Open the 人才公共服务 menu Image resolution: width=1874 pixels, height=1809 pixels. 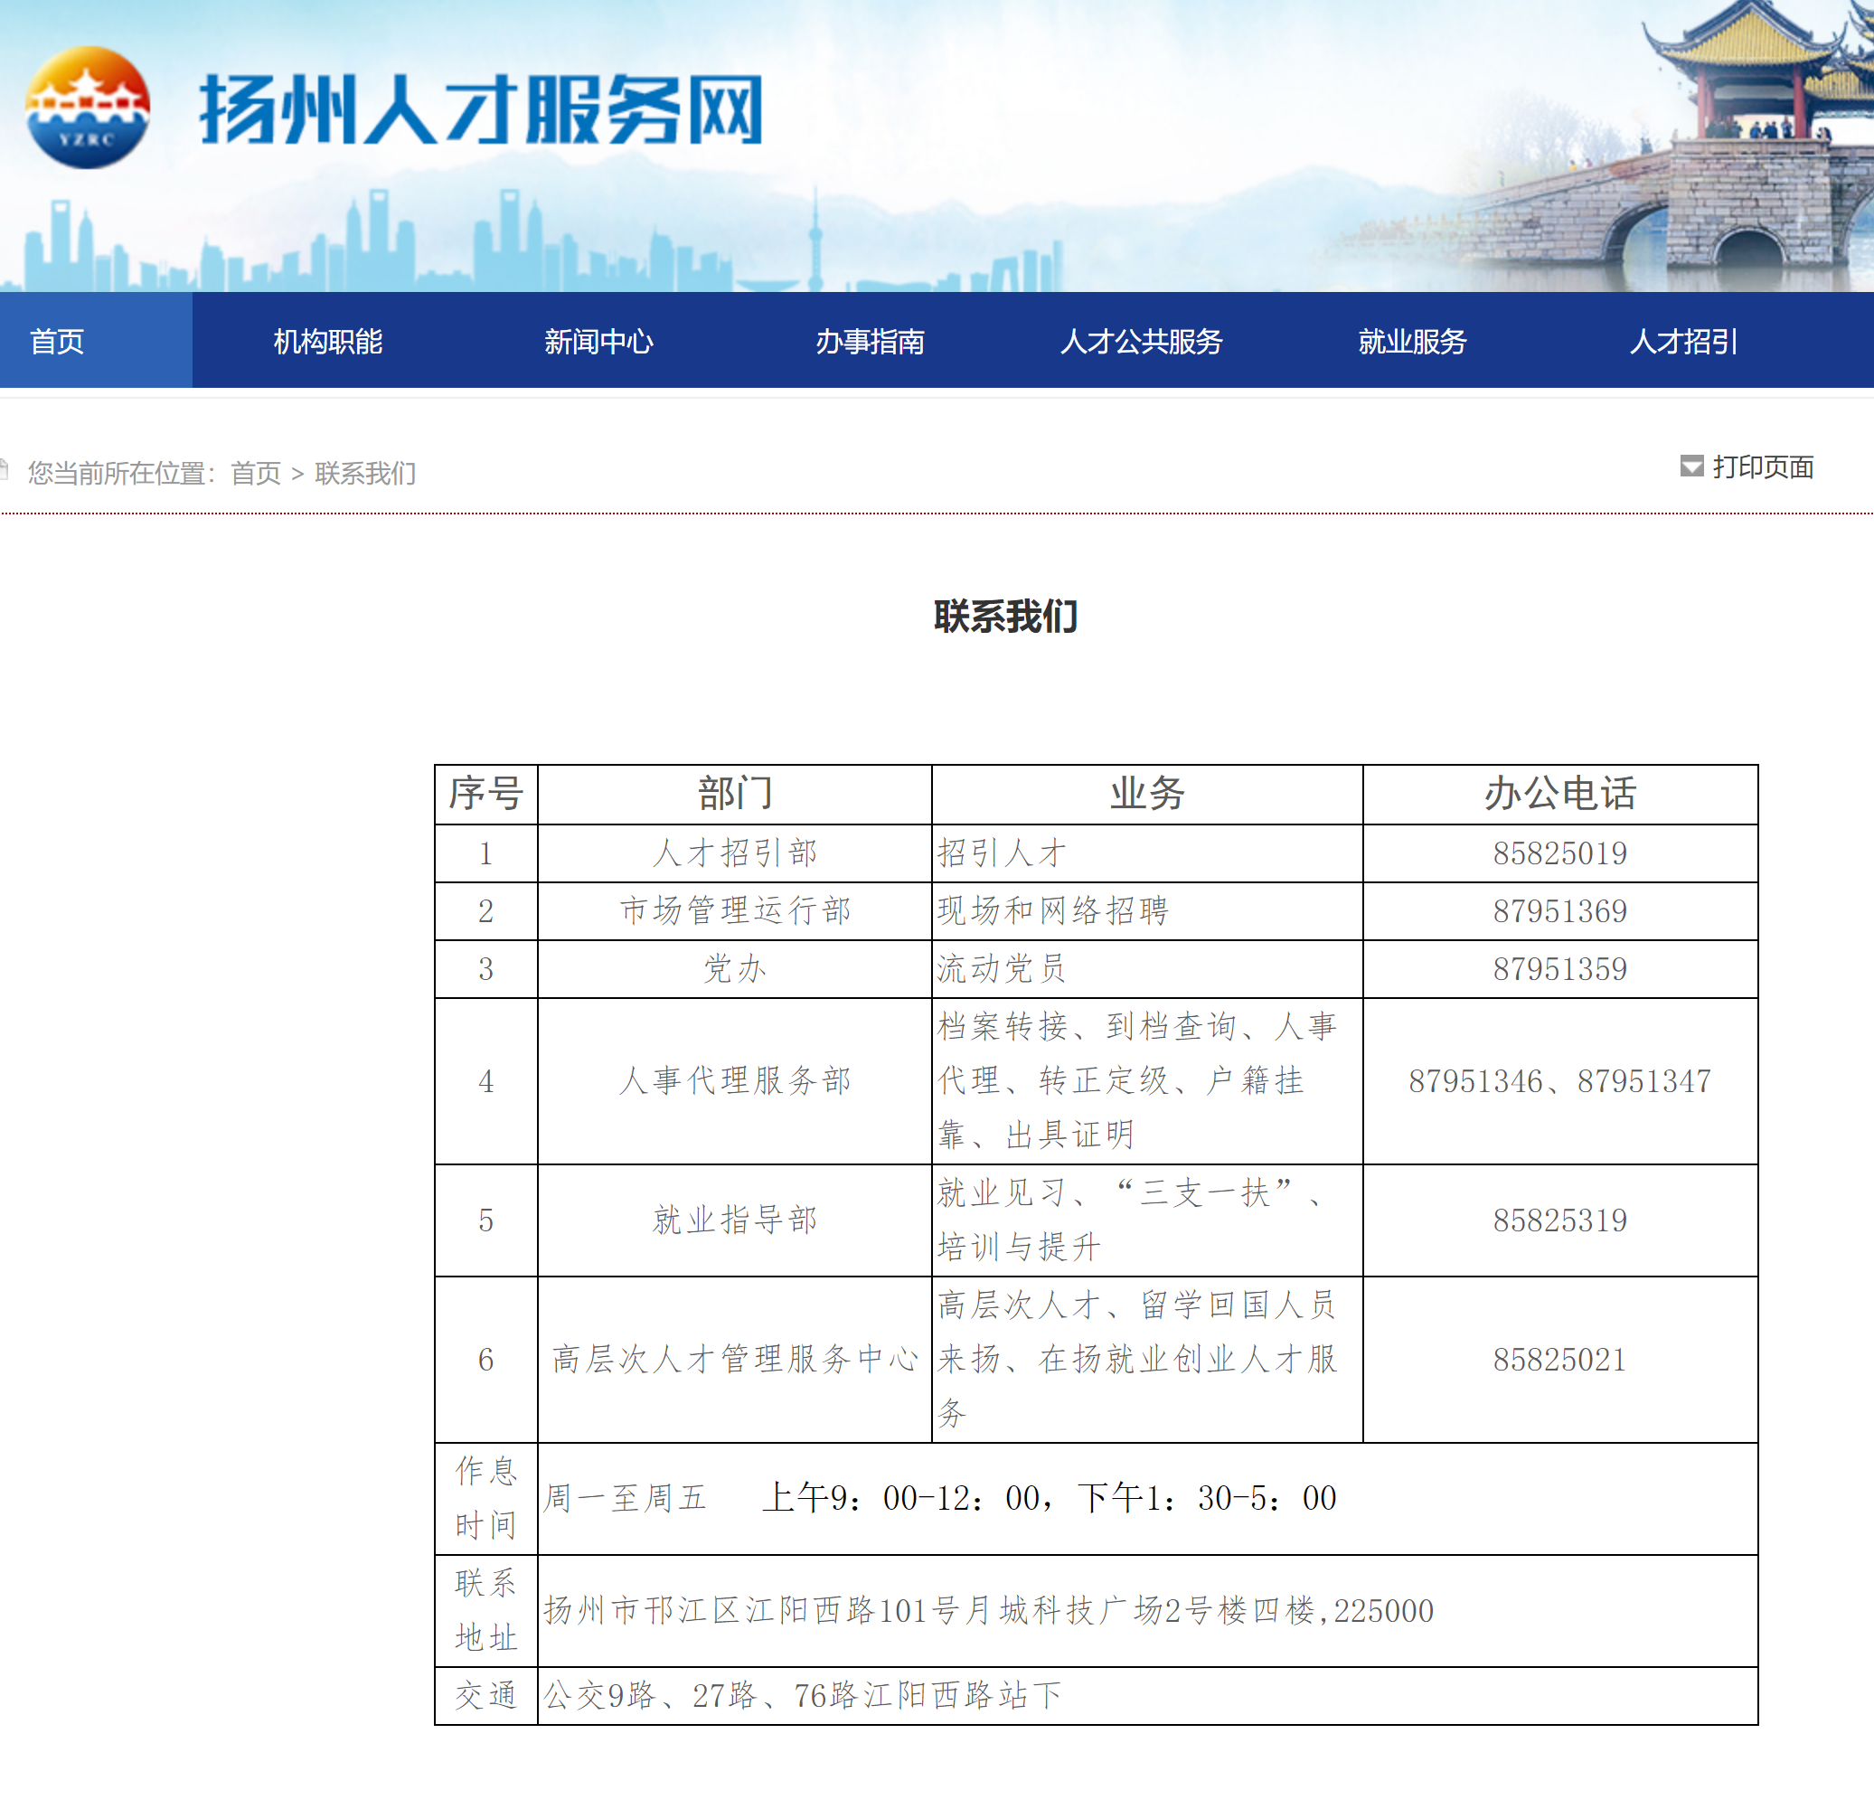point(1141,342)
